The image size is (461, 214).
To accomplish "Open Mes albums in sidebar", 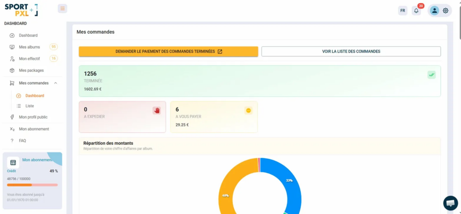I will pos(29,47).
